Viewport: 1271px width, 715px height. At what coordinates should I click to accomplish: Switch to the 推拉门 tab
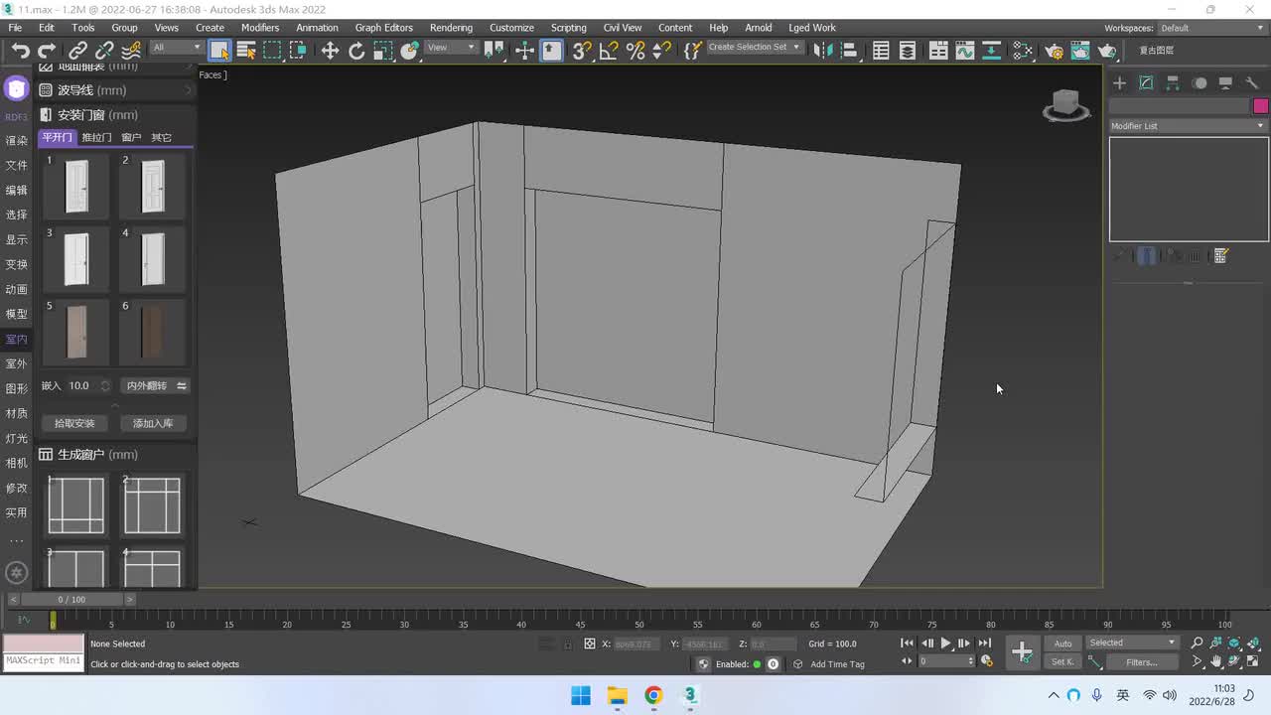tap(96, 138)
